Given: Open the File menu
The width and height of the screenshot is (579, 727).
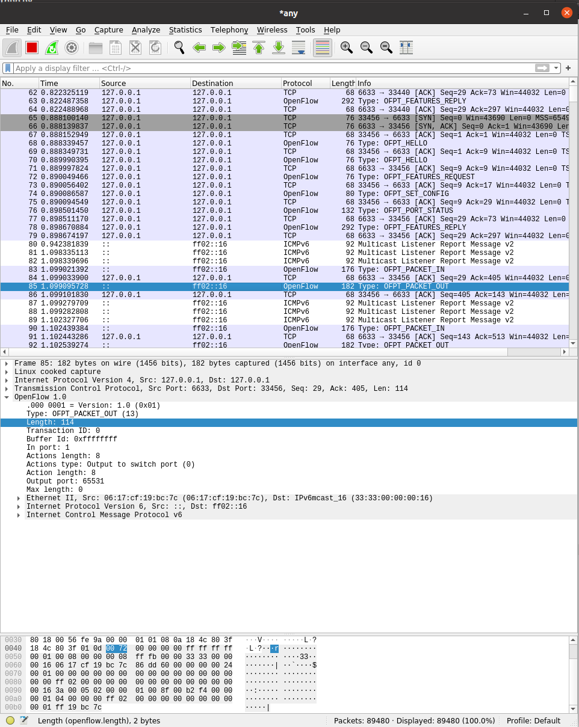Looking at the screenshot, I should pyautogui.click(x=12, y=29).
